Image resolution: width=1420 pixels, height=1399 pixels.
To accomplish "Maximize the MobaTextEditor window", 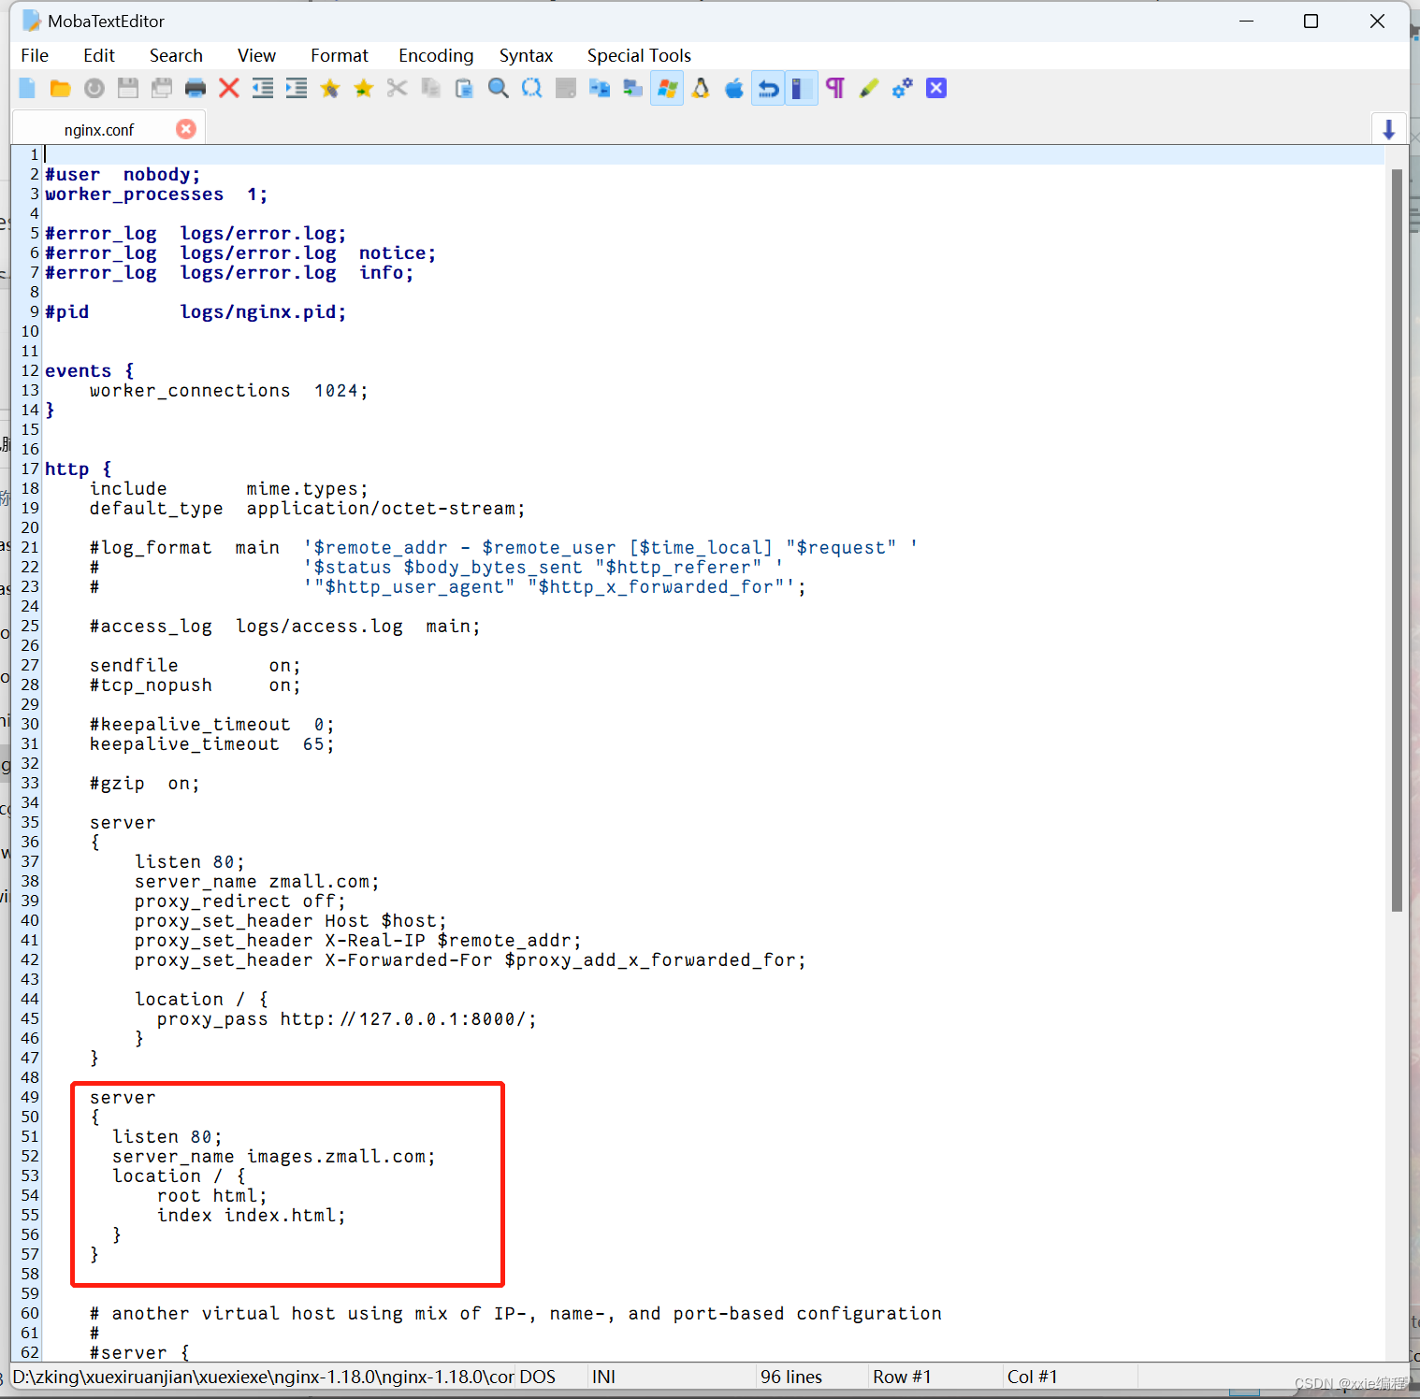I will click(1311, 21).
